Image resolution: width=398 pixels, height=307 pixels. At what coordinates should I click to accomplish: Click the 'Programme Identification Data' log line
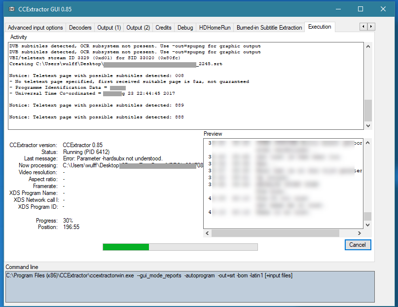click(x=68, y=87)
